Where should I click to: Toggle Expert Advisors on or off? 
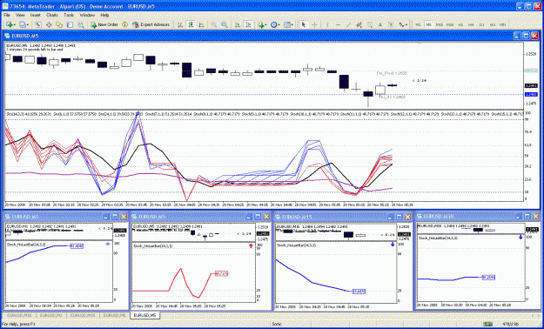coord(151,24)
